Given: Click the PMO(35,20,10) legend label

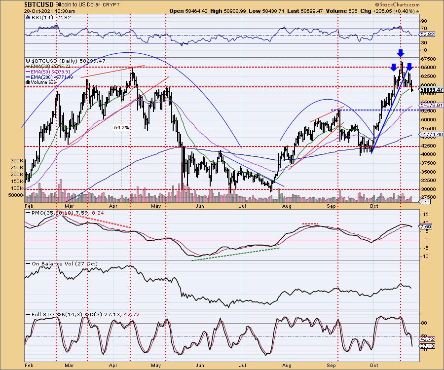Looking at the screenshot, I should (x=52, y=213).
